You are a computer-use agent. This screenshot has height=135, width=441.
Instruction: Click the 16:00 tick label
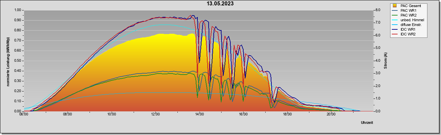click(x=243, y=114)
